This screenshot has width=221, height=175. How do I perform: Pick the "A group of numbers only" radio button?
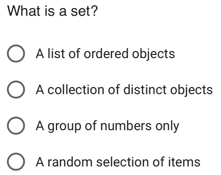[15, 127]
